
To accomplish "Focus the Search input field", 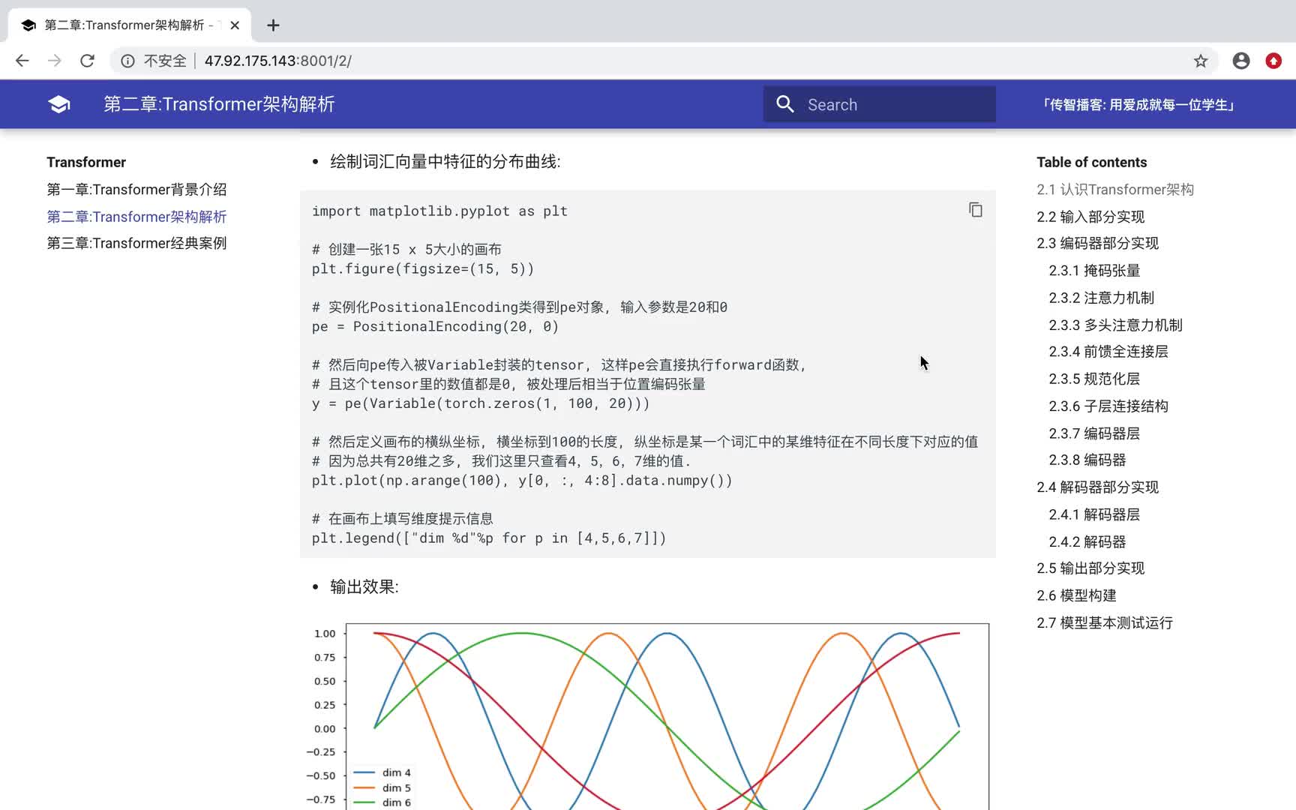I will [880, 104].
